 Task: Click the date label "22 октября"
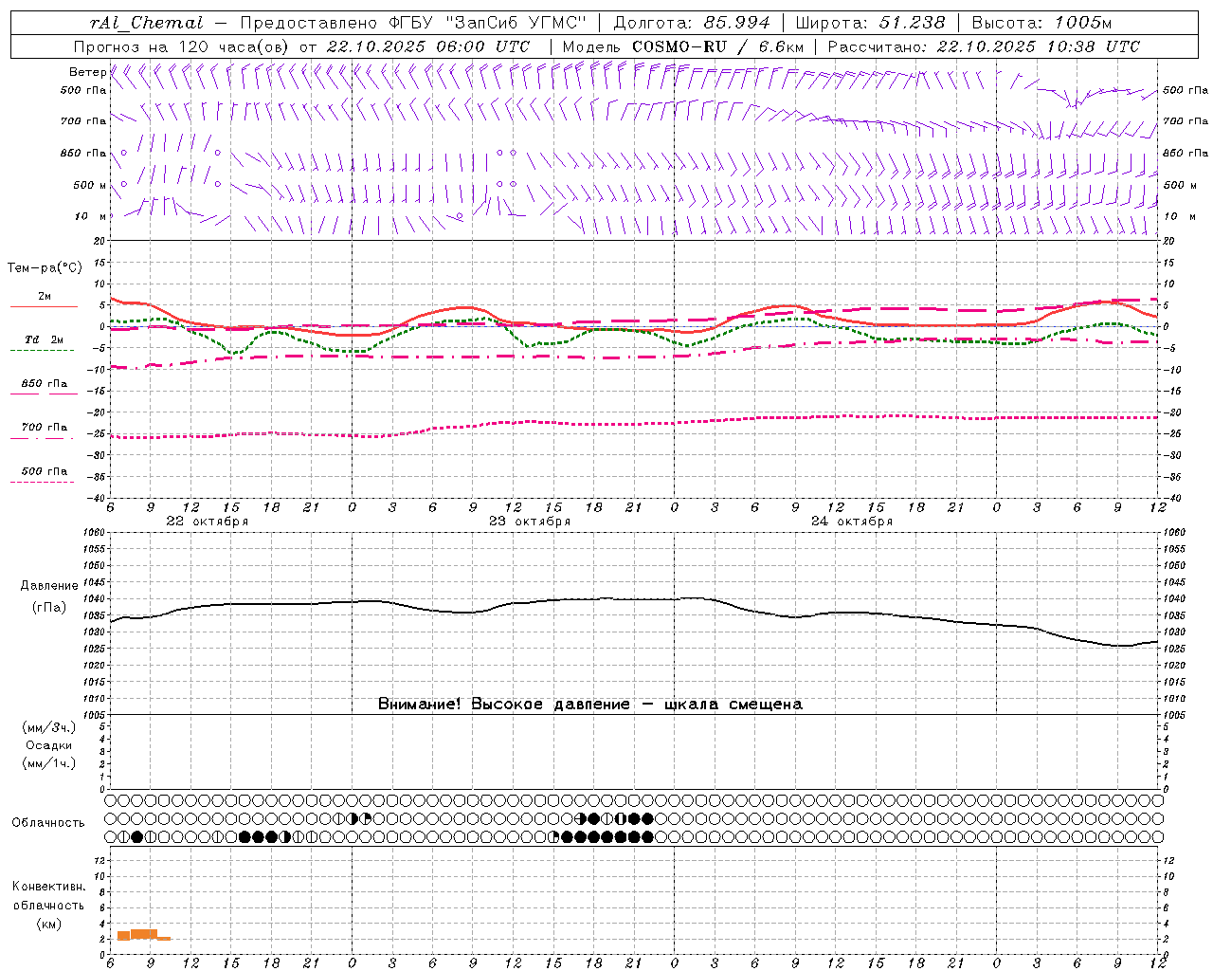pyautogui.click(x=208, y=522)
